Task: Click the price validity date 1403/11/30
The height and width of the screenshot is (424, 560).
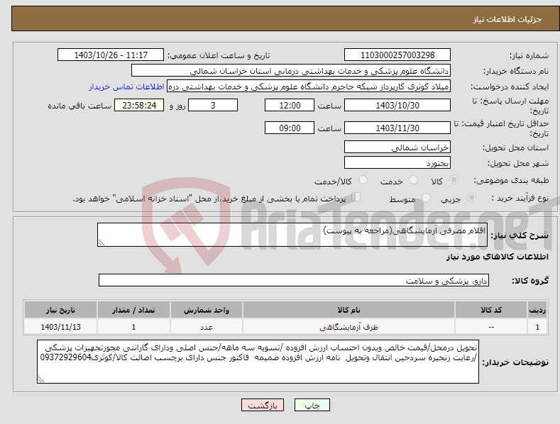Action: 397,128
